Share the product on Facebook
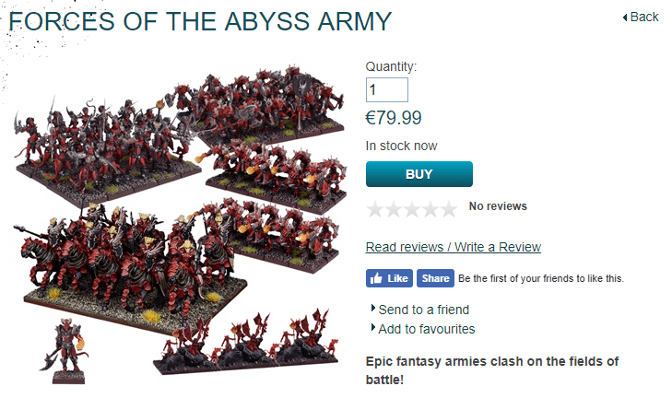 [435, 278]
